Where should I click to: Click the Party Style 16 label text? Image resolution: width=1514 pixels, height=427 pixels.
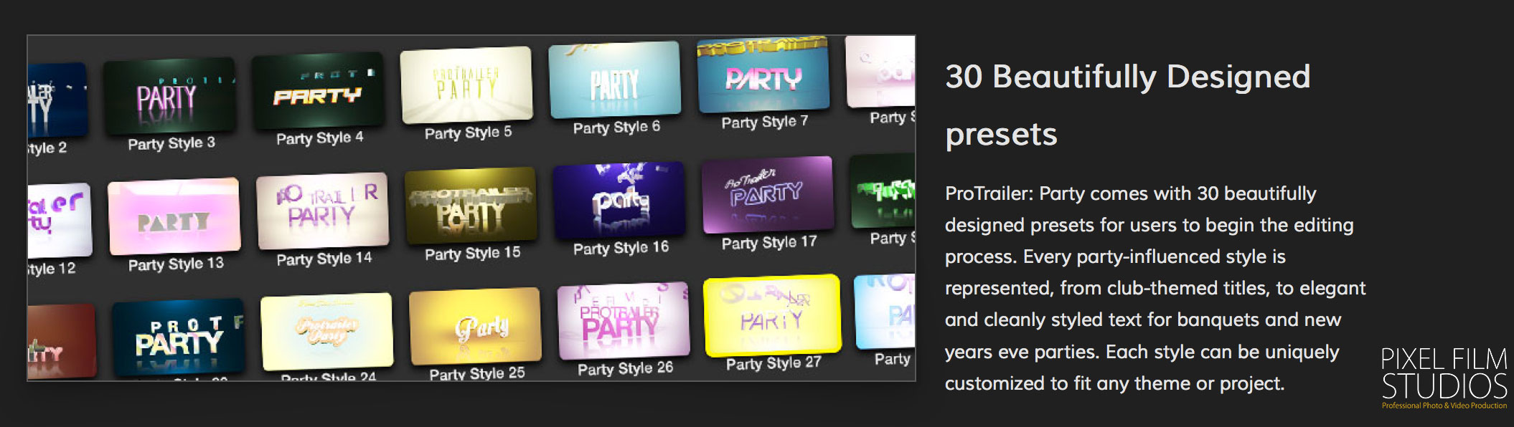(x=621, y=248)
